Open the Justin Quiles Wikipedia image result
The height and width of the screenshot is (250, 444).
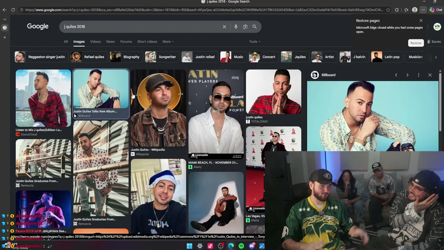159,108
